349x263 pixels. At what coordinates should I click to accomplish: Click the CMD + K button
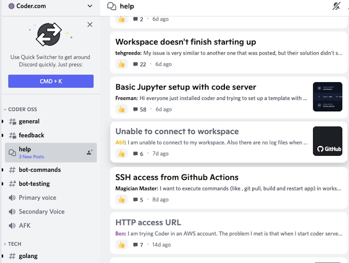click(x=51, y=81)
